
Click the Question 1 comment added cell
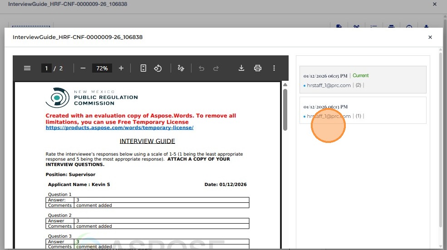(x=162, y=205)
